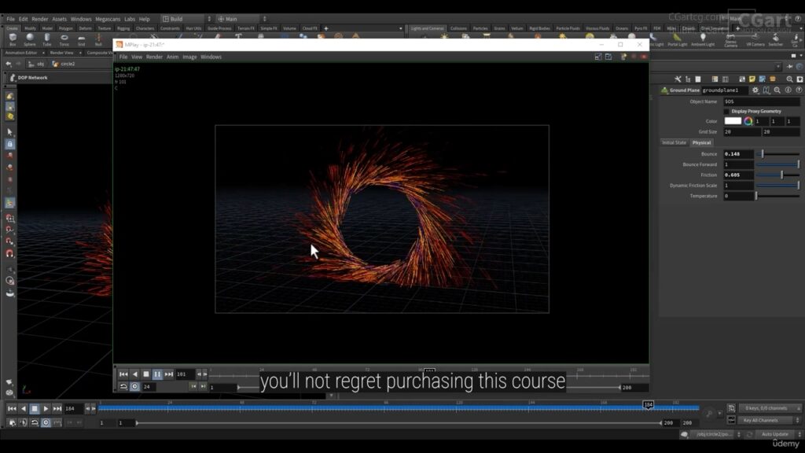
Task: Stop playback in MPlay
Action: [145, 374]
